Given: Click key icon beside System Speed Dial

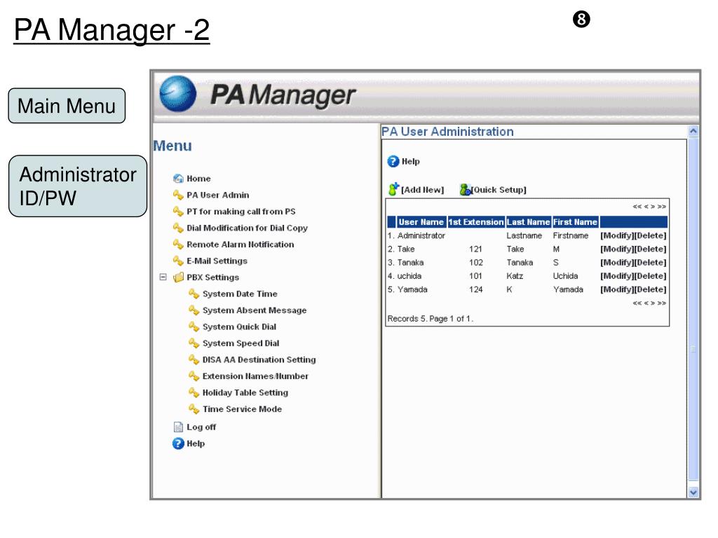Looking at the screenshot, I should (194, 343).
